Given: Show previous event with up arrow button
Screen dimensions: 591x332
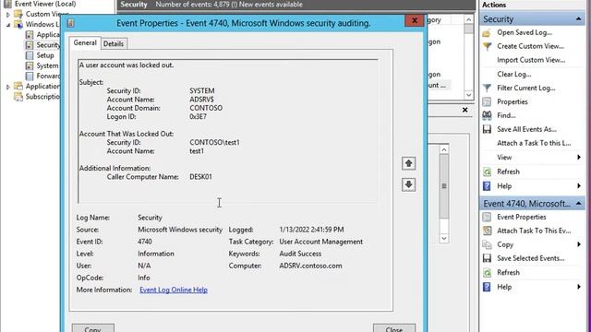Looking at the screenshot, I should click(408, 163).
